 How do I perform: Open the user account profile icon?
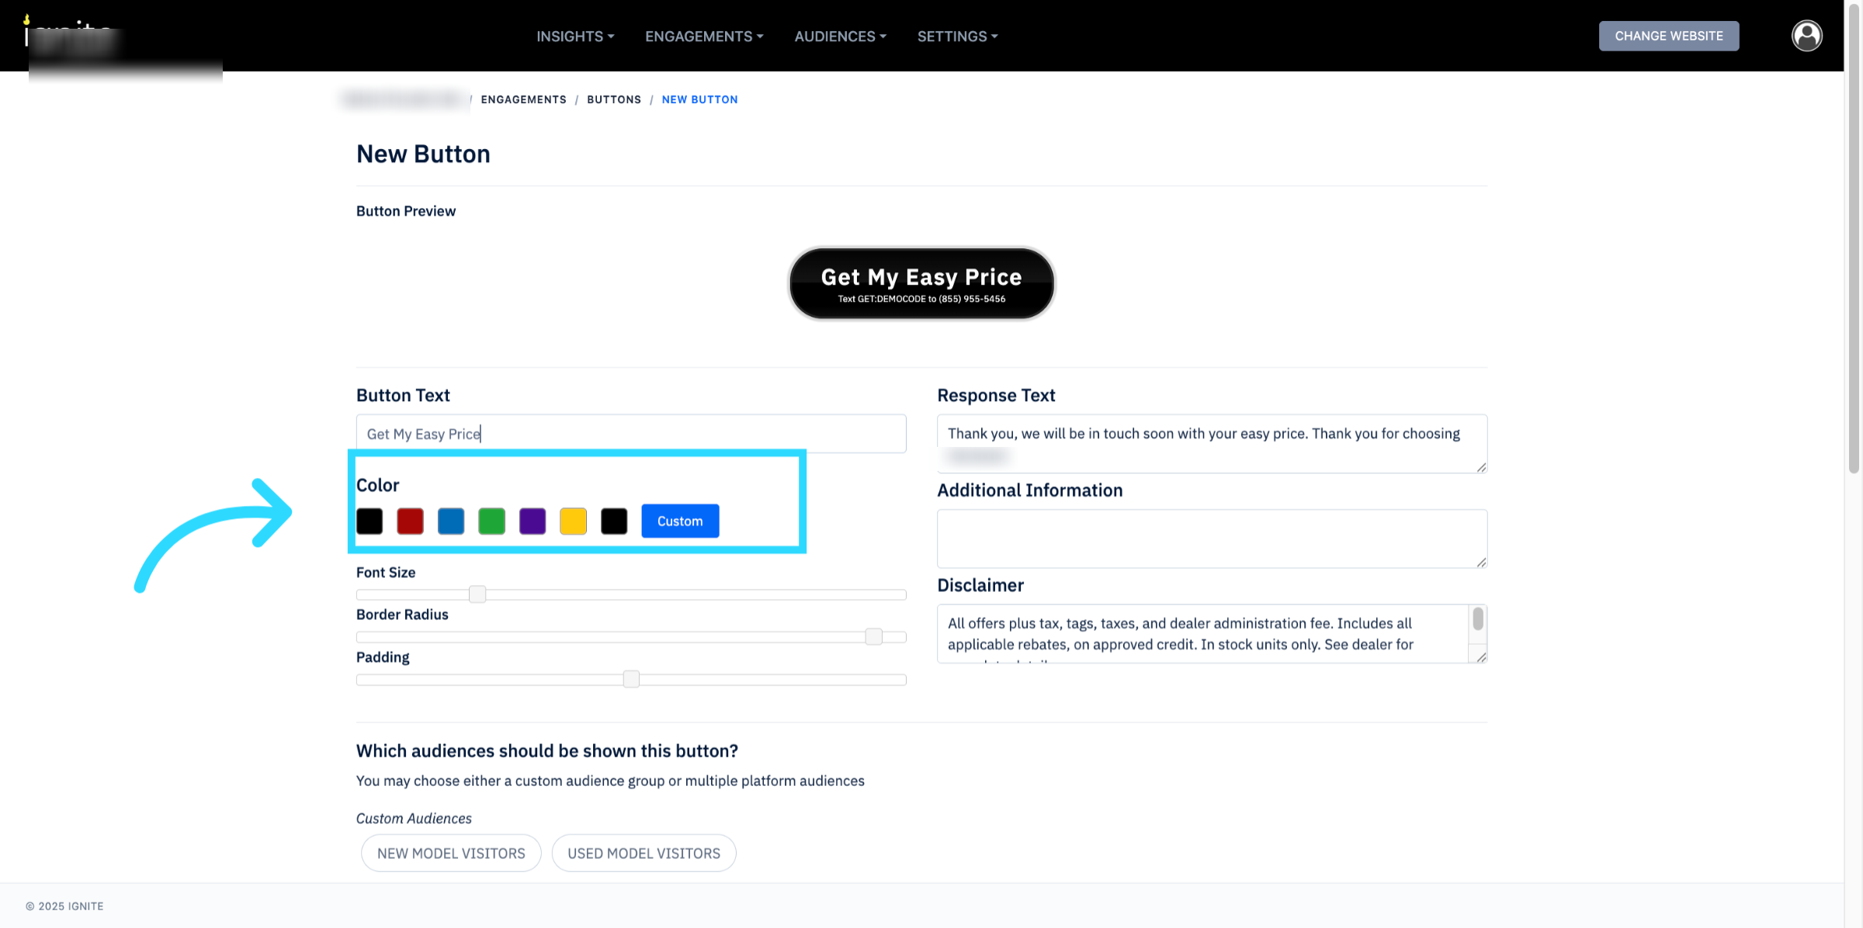coord(1806,36)
